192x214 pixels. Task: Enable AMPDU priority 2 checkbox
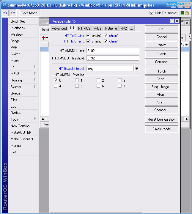coord(98,80)
